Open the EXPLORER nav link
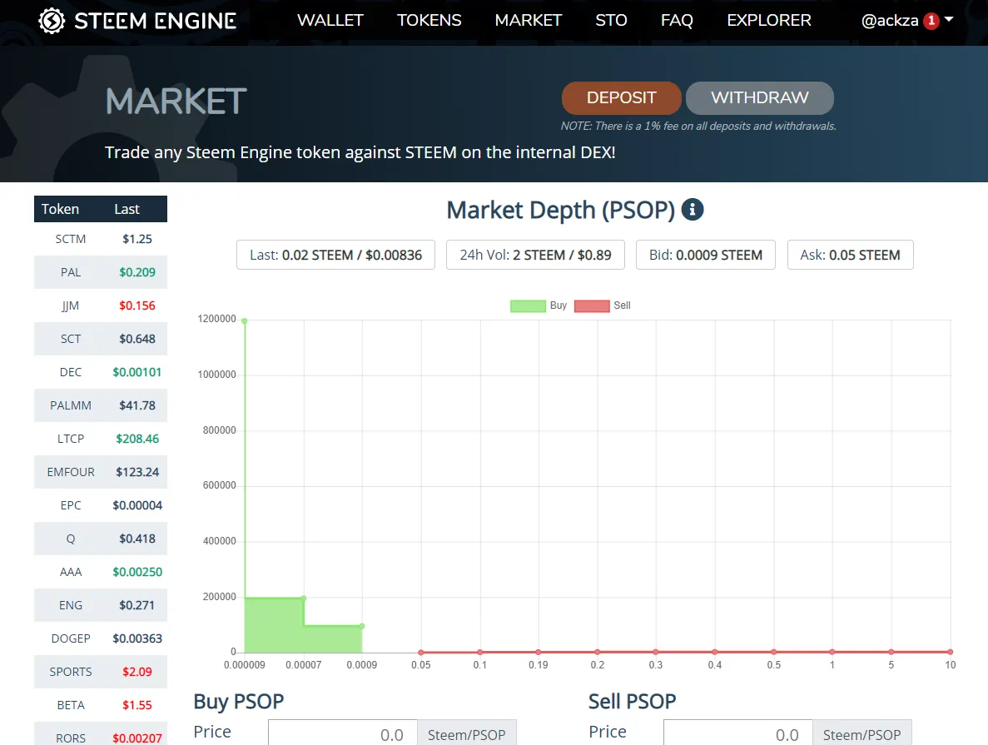Image resolution: width=988 pixels, height=745 pixels. tap(769, 20)
